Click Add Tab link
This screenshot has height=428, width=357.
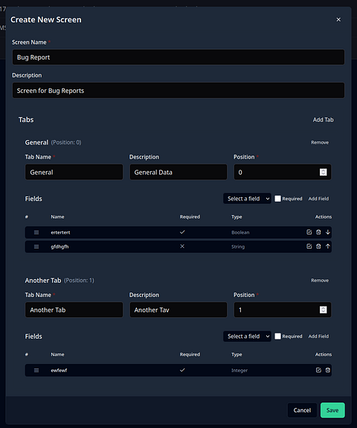324,120
